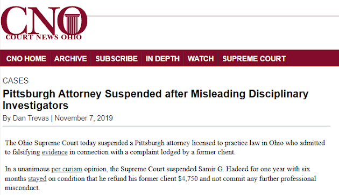Click the pillar column icon in logo
Viewport: 339px width, 195px height.
pos(72,24)
